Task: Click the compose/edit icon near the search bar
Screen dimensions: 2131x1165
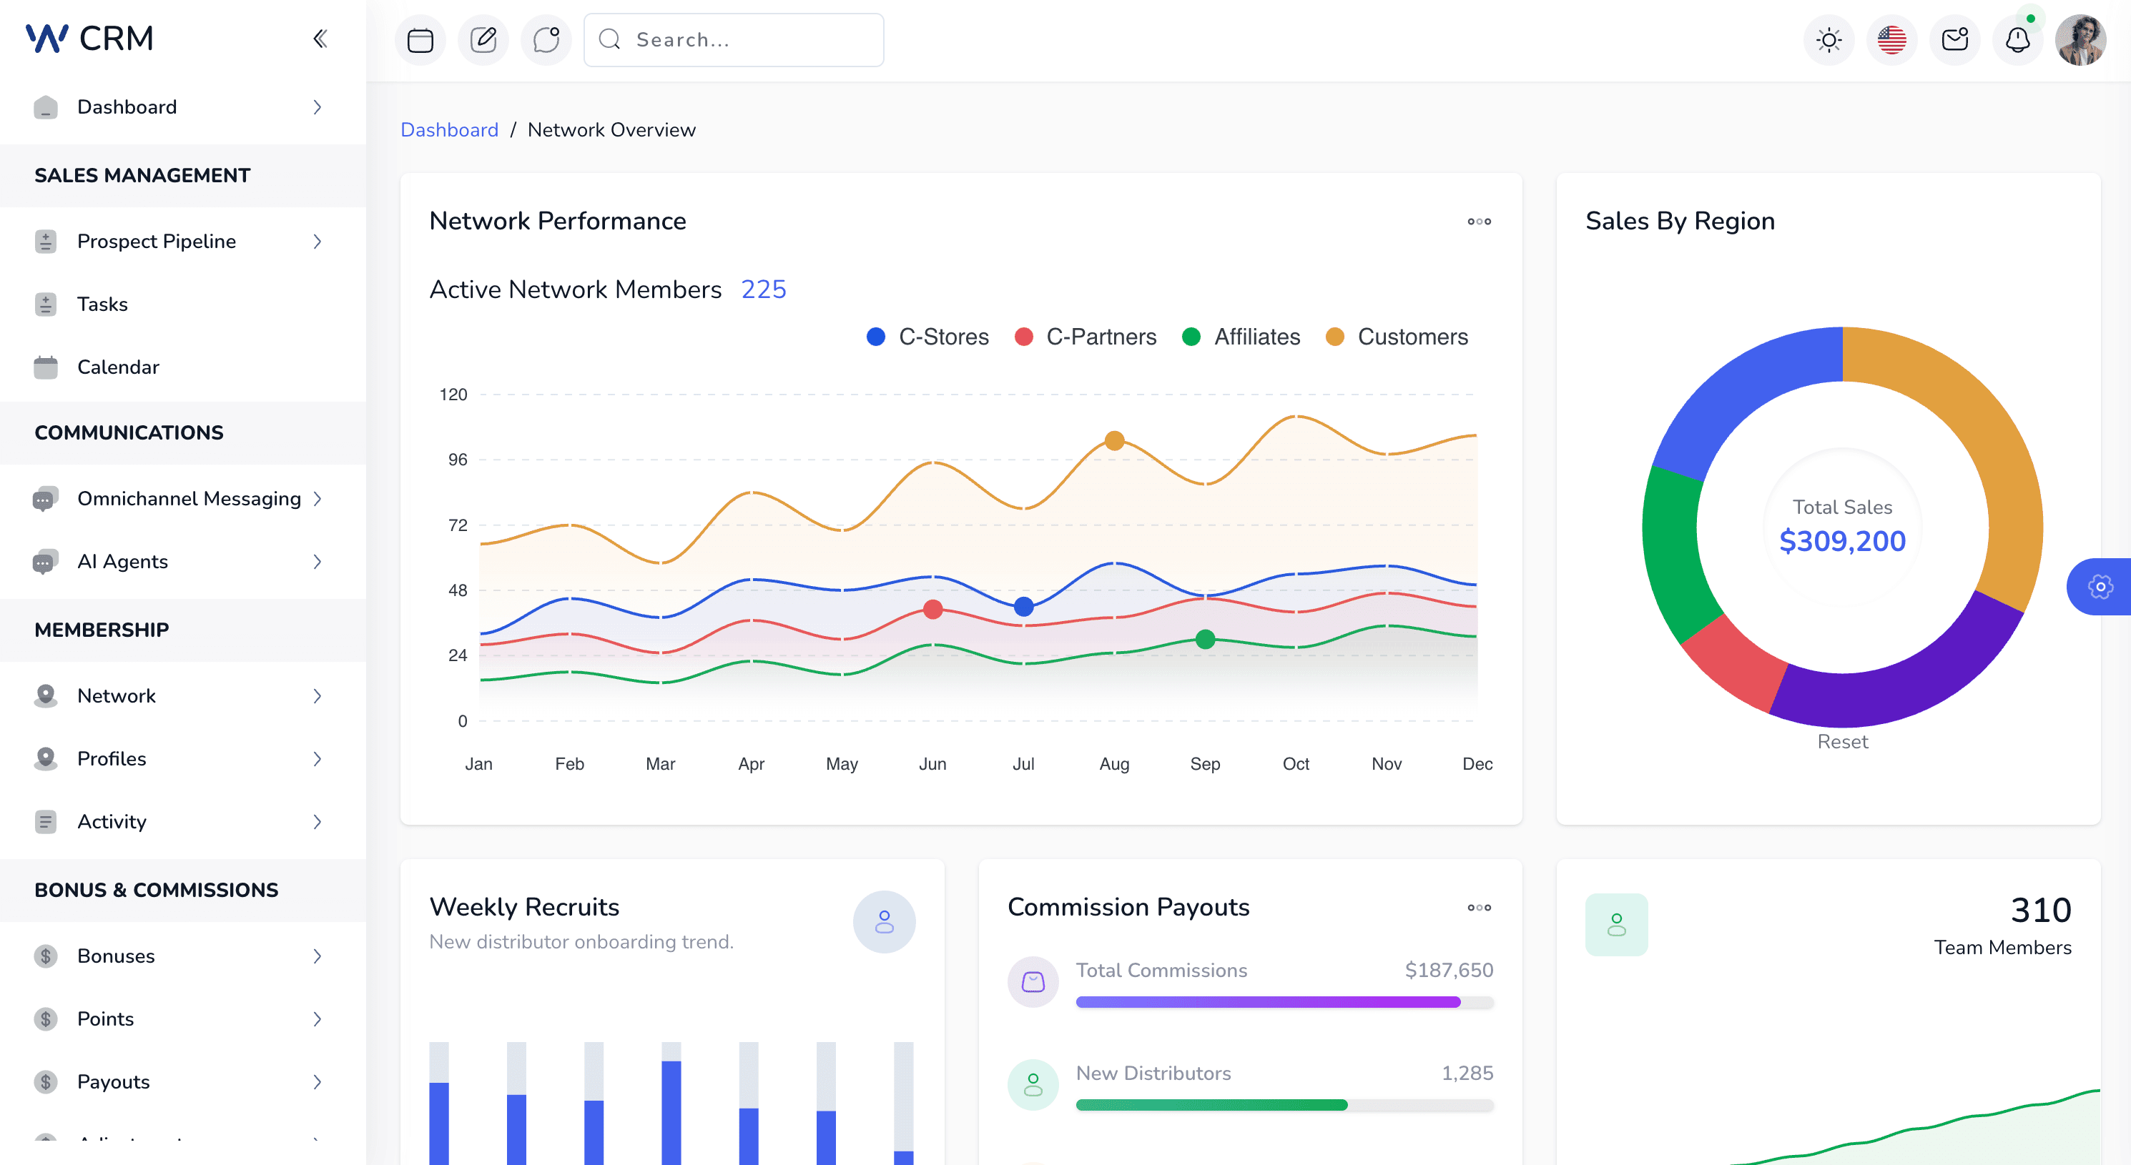Action: click(483, 39)
